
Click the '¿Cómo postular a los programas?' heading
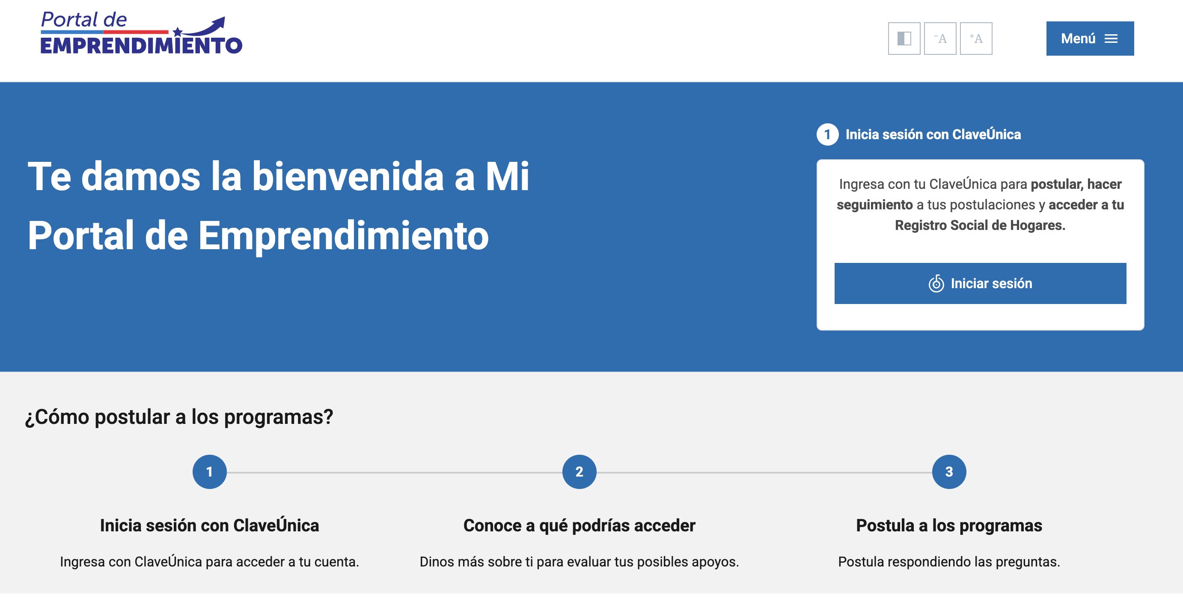(x=179, y=417)
